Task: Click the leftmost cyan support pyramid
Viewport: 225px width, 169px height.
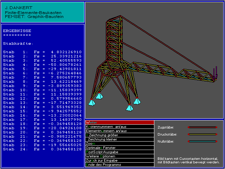Action: (x=92, y=102)
